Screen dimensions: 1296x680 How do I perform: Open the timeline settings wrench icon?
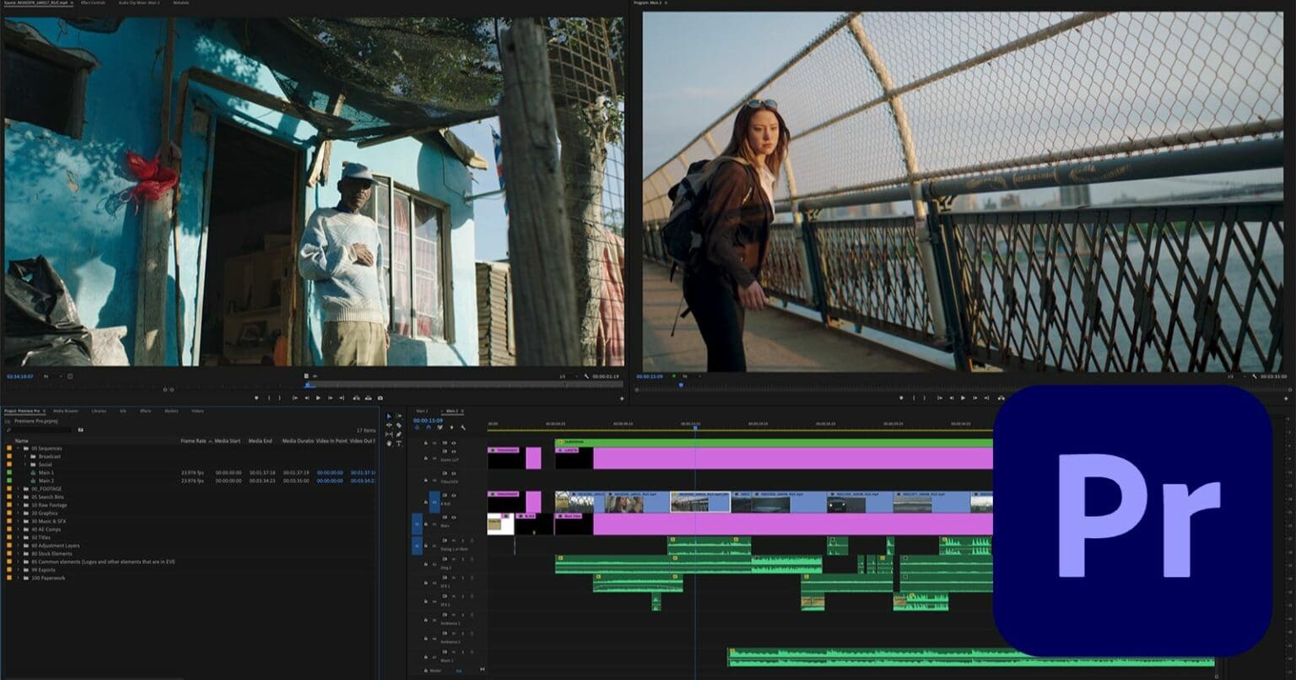pyautogui.click(x=463, y=427)
